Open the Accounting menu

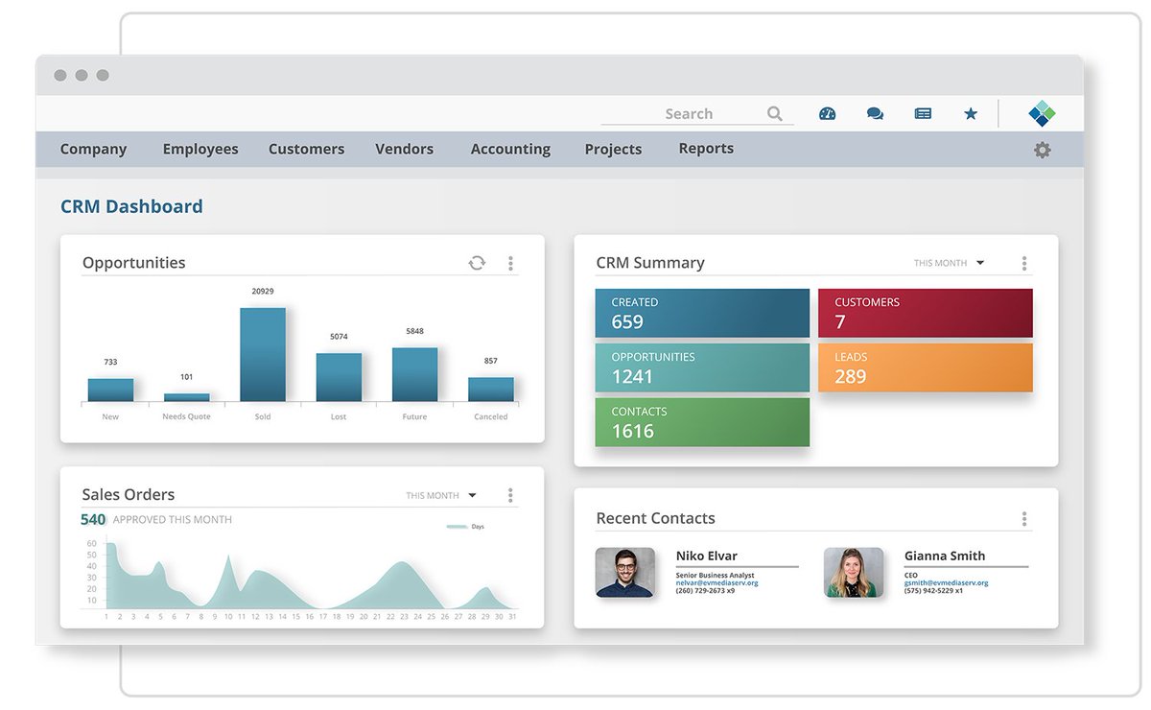(x=510, y=149)
